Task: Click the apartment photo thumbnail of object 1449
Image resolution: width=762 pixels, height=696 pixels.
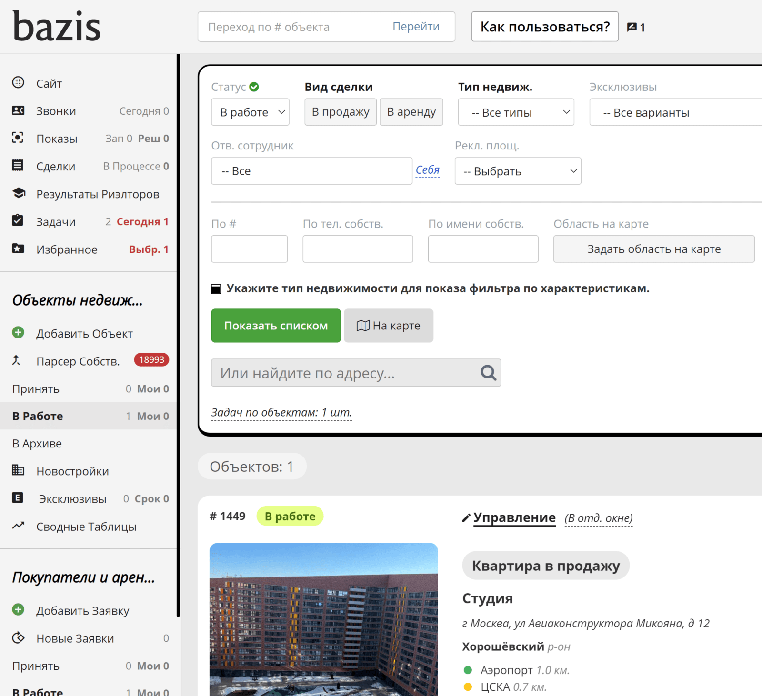Action: (x=324, y=619)
